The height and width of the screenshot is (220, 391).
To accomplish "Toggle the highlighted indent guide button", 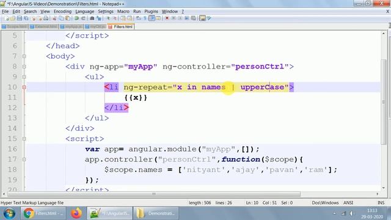I will [x=152, y=18].
